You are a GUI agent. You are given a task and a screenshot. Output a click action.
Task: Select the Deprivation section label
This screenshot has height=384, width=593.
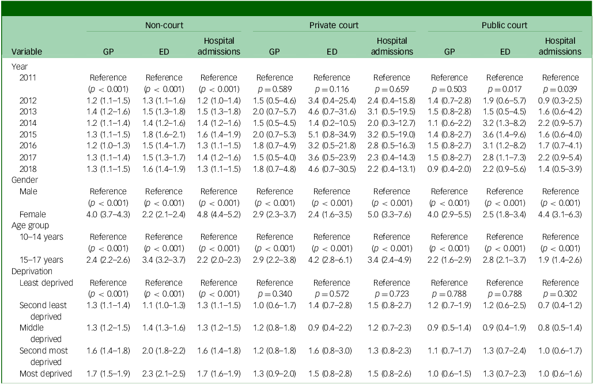pyautogui.click(x=32, y=271)
